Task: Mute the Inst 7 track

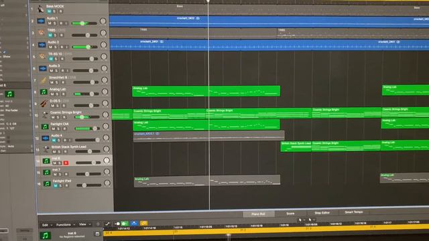Action: (x=55, y=174)
